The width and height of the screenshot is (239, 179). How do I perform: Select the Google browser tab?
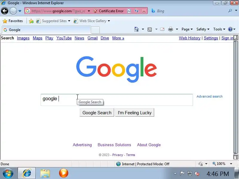point(46,30)
